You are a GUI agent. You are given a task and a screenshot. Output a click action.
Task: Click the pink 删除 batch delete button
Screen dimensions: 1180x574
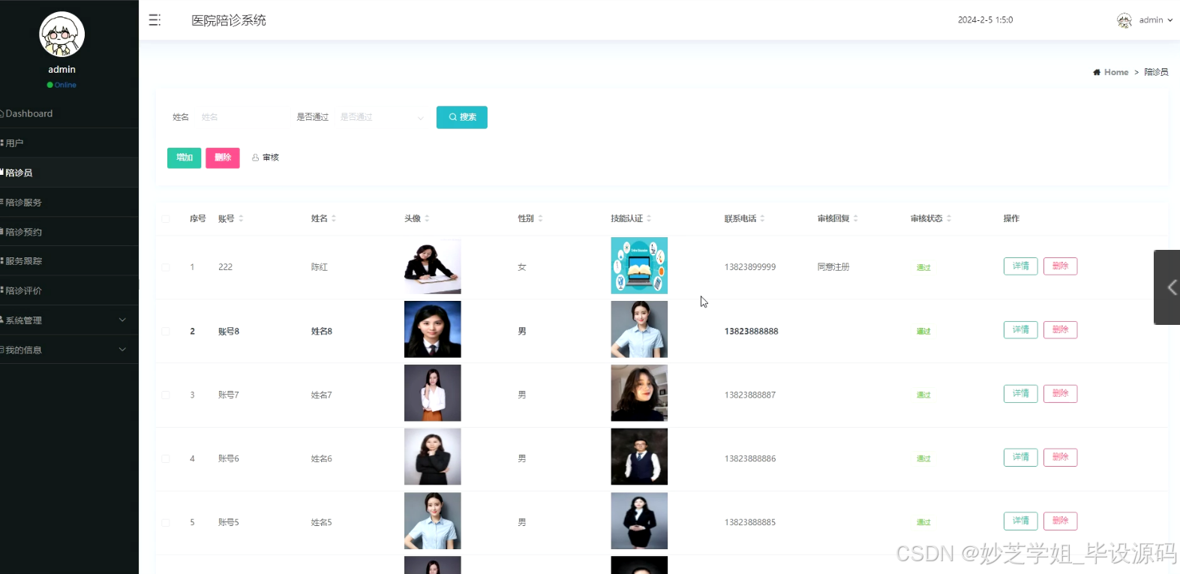pyautogui.click(x=223, y=158)
